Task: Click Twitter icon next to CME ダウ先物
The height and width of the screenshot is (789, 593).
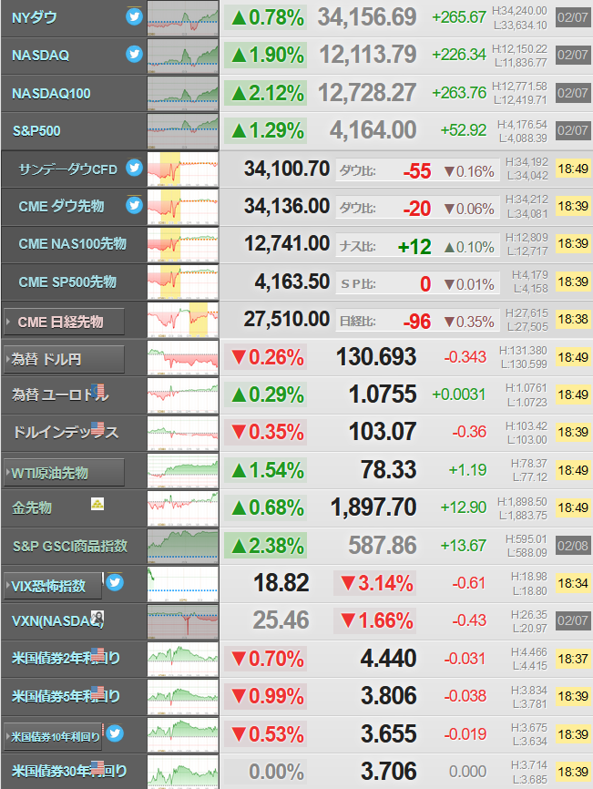Action: [x=134, y=205]
